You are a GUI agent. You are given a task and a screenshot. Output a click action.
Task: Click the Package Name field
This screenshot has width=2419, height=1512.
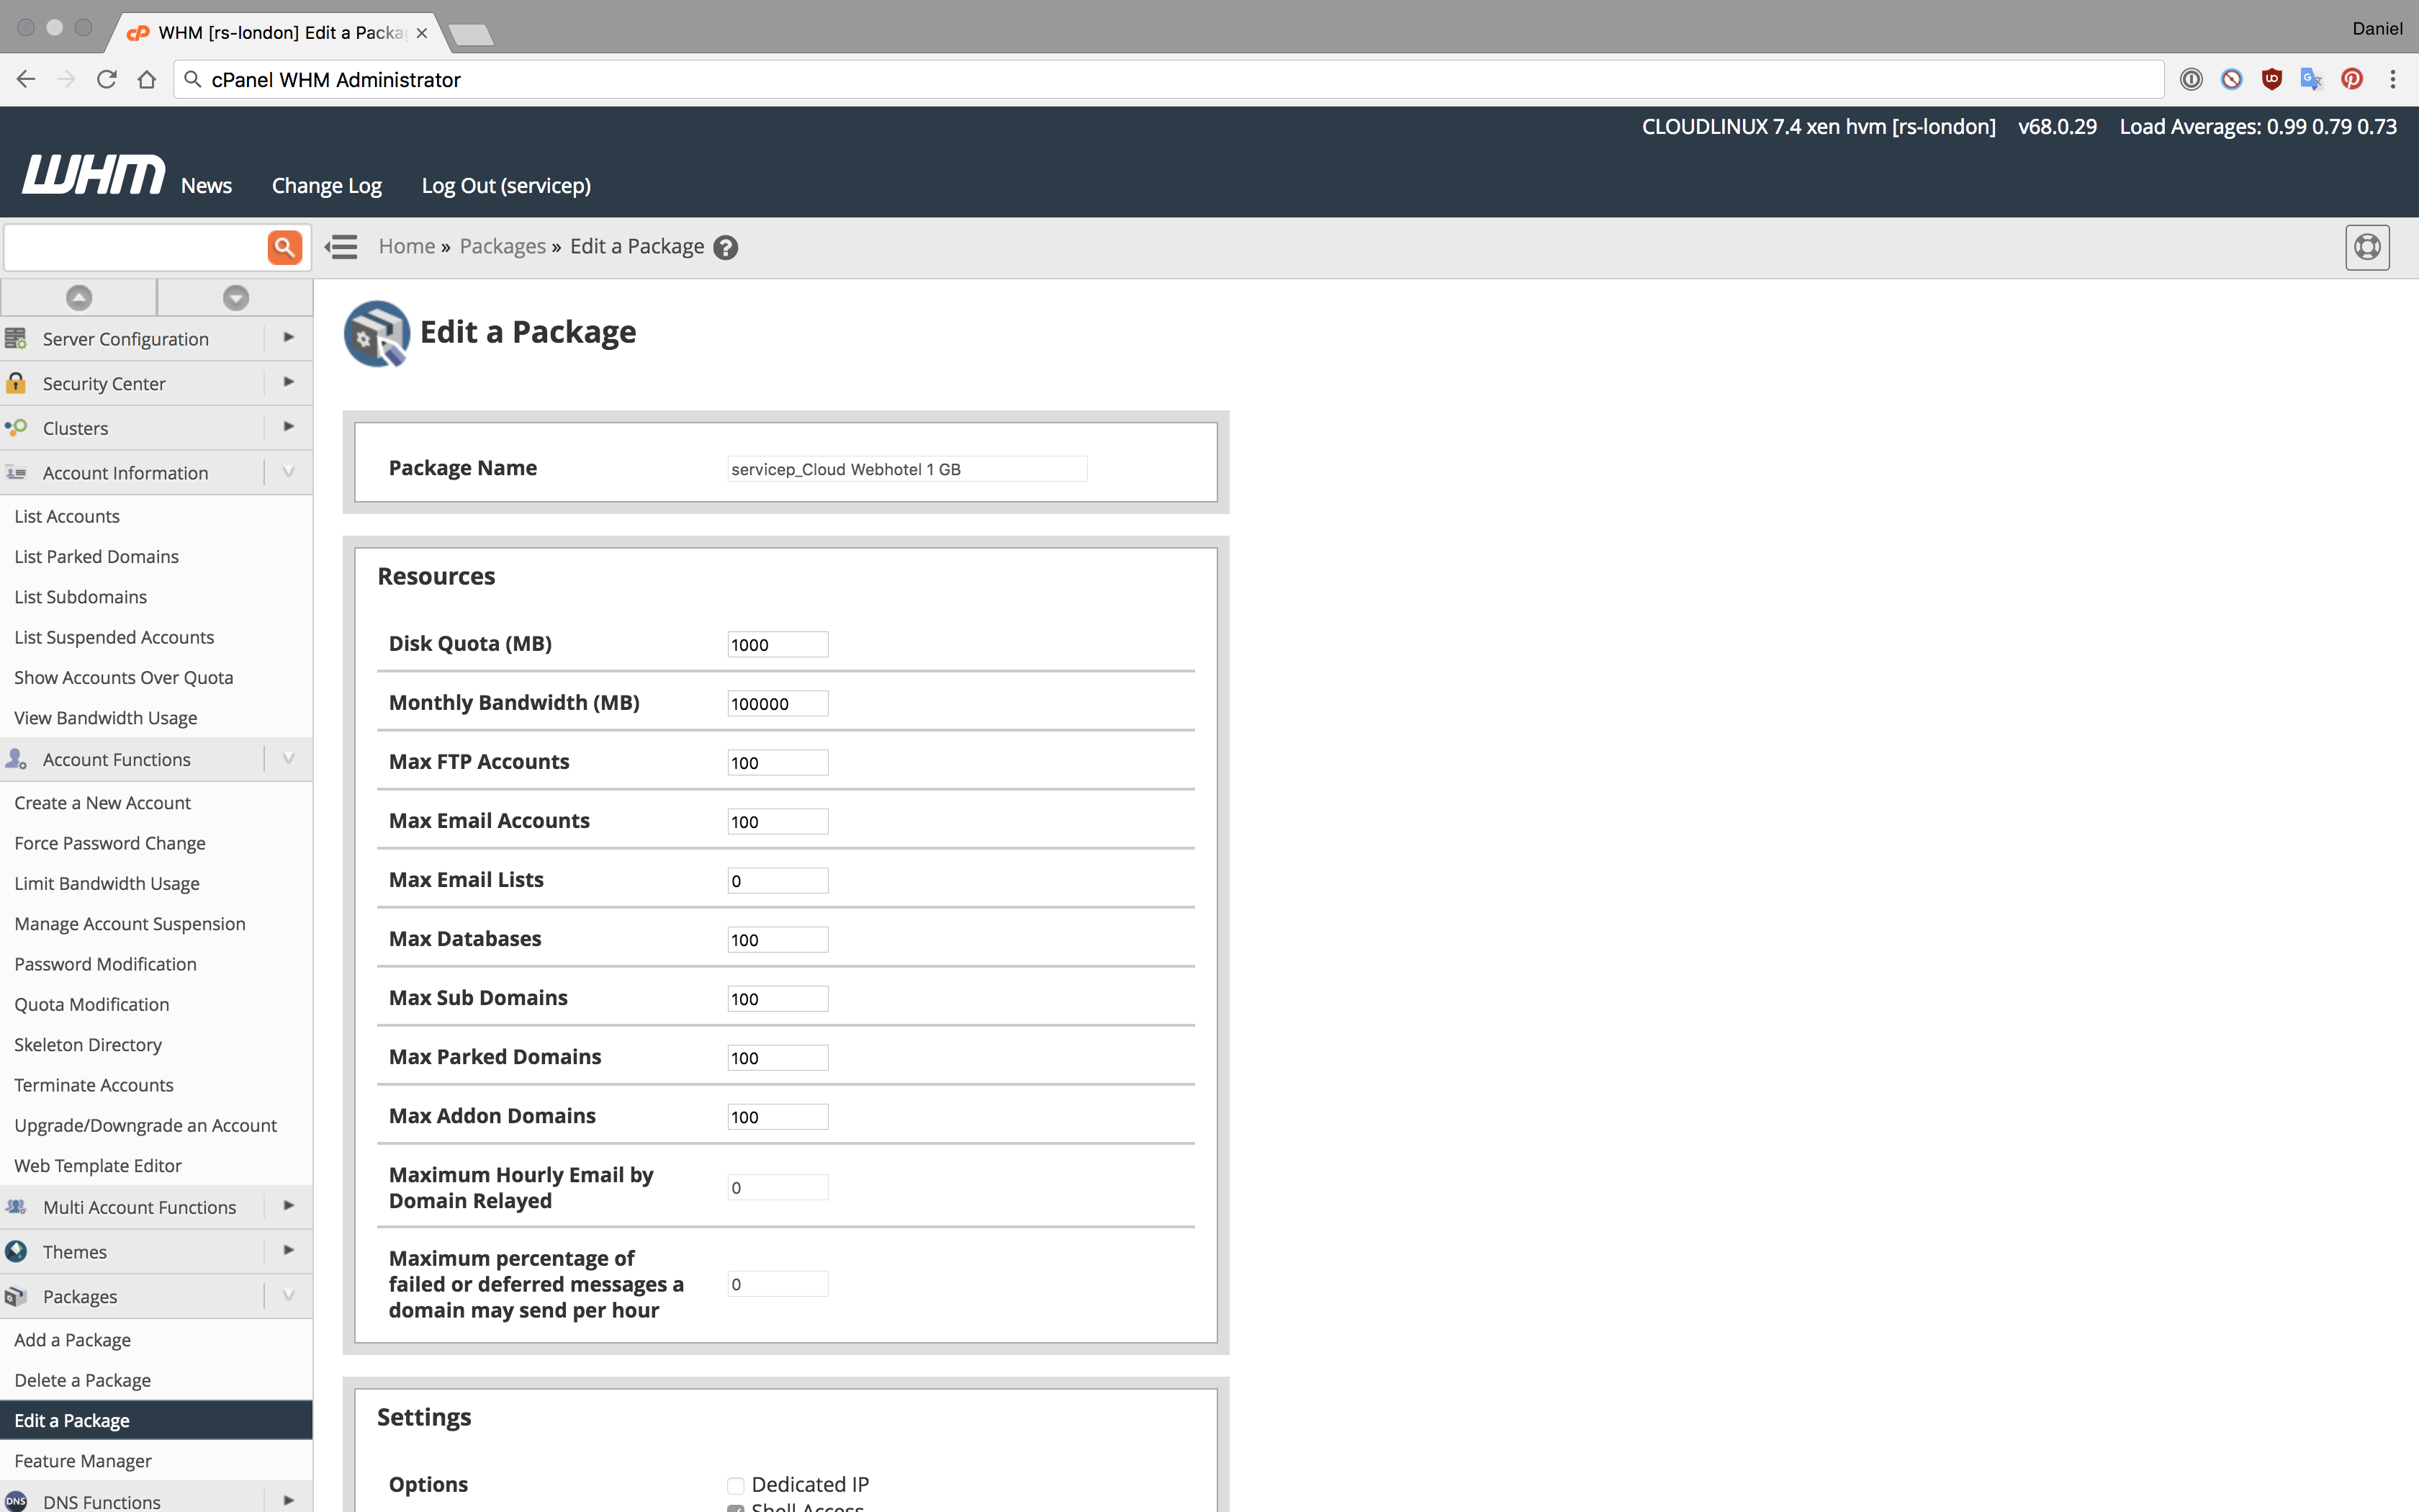click(908, 469)
